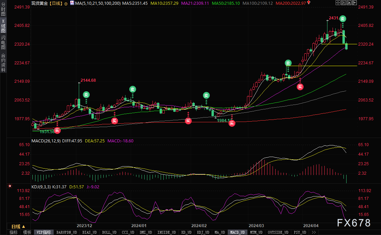Click the yellow MA10:2357.29 value
This screenshot has width=381, height=235.
click(164, 3)
